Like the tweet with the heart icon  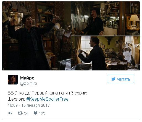coord(35,113)
